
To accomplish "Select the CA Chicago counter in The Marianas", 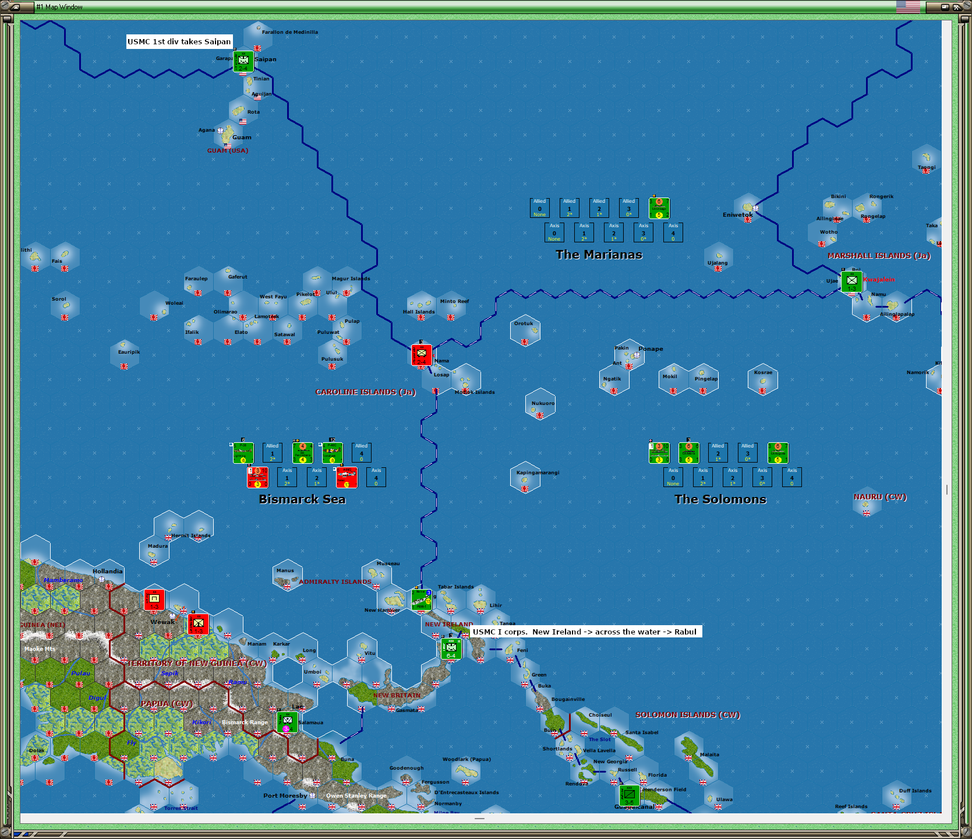I will (659, 208).
